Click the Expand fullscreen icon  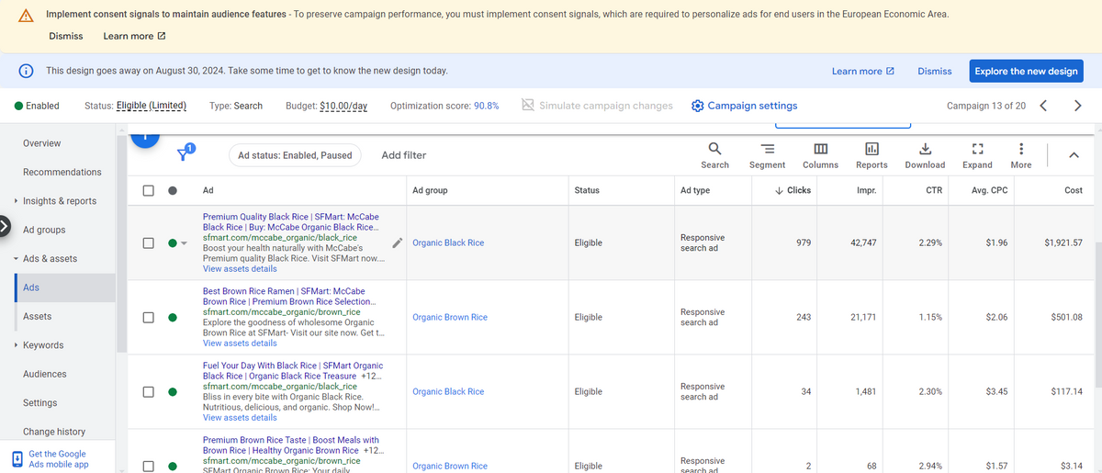coord(977,148)
